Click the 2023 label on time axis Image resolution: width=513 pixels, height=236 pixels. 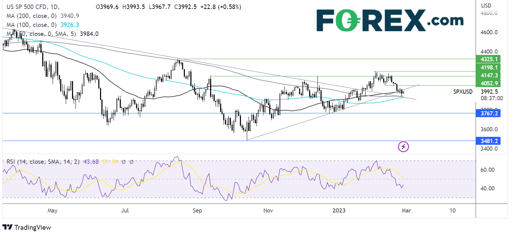coord(339,210)
